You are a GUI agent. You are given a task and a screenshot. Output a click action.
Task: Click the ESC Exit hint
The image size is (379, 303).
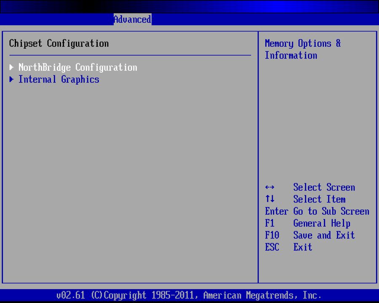[288, 247]
